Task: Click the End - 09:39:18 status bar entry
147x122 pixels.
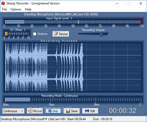Action: 103,119
